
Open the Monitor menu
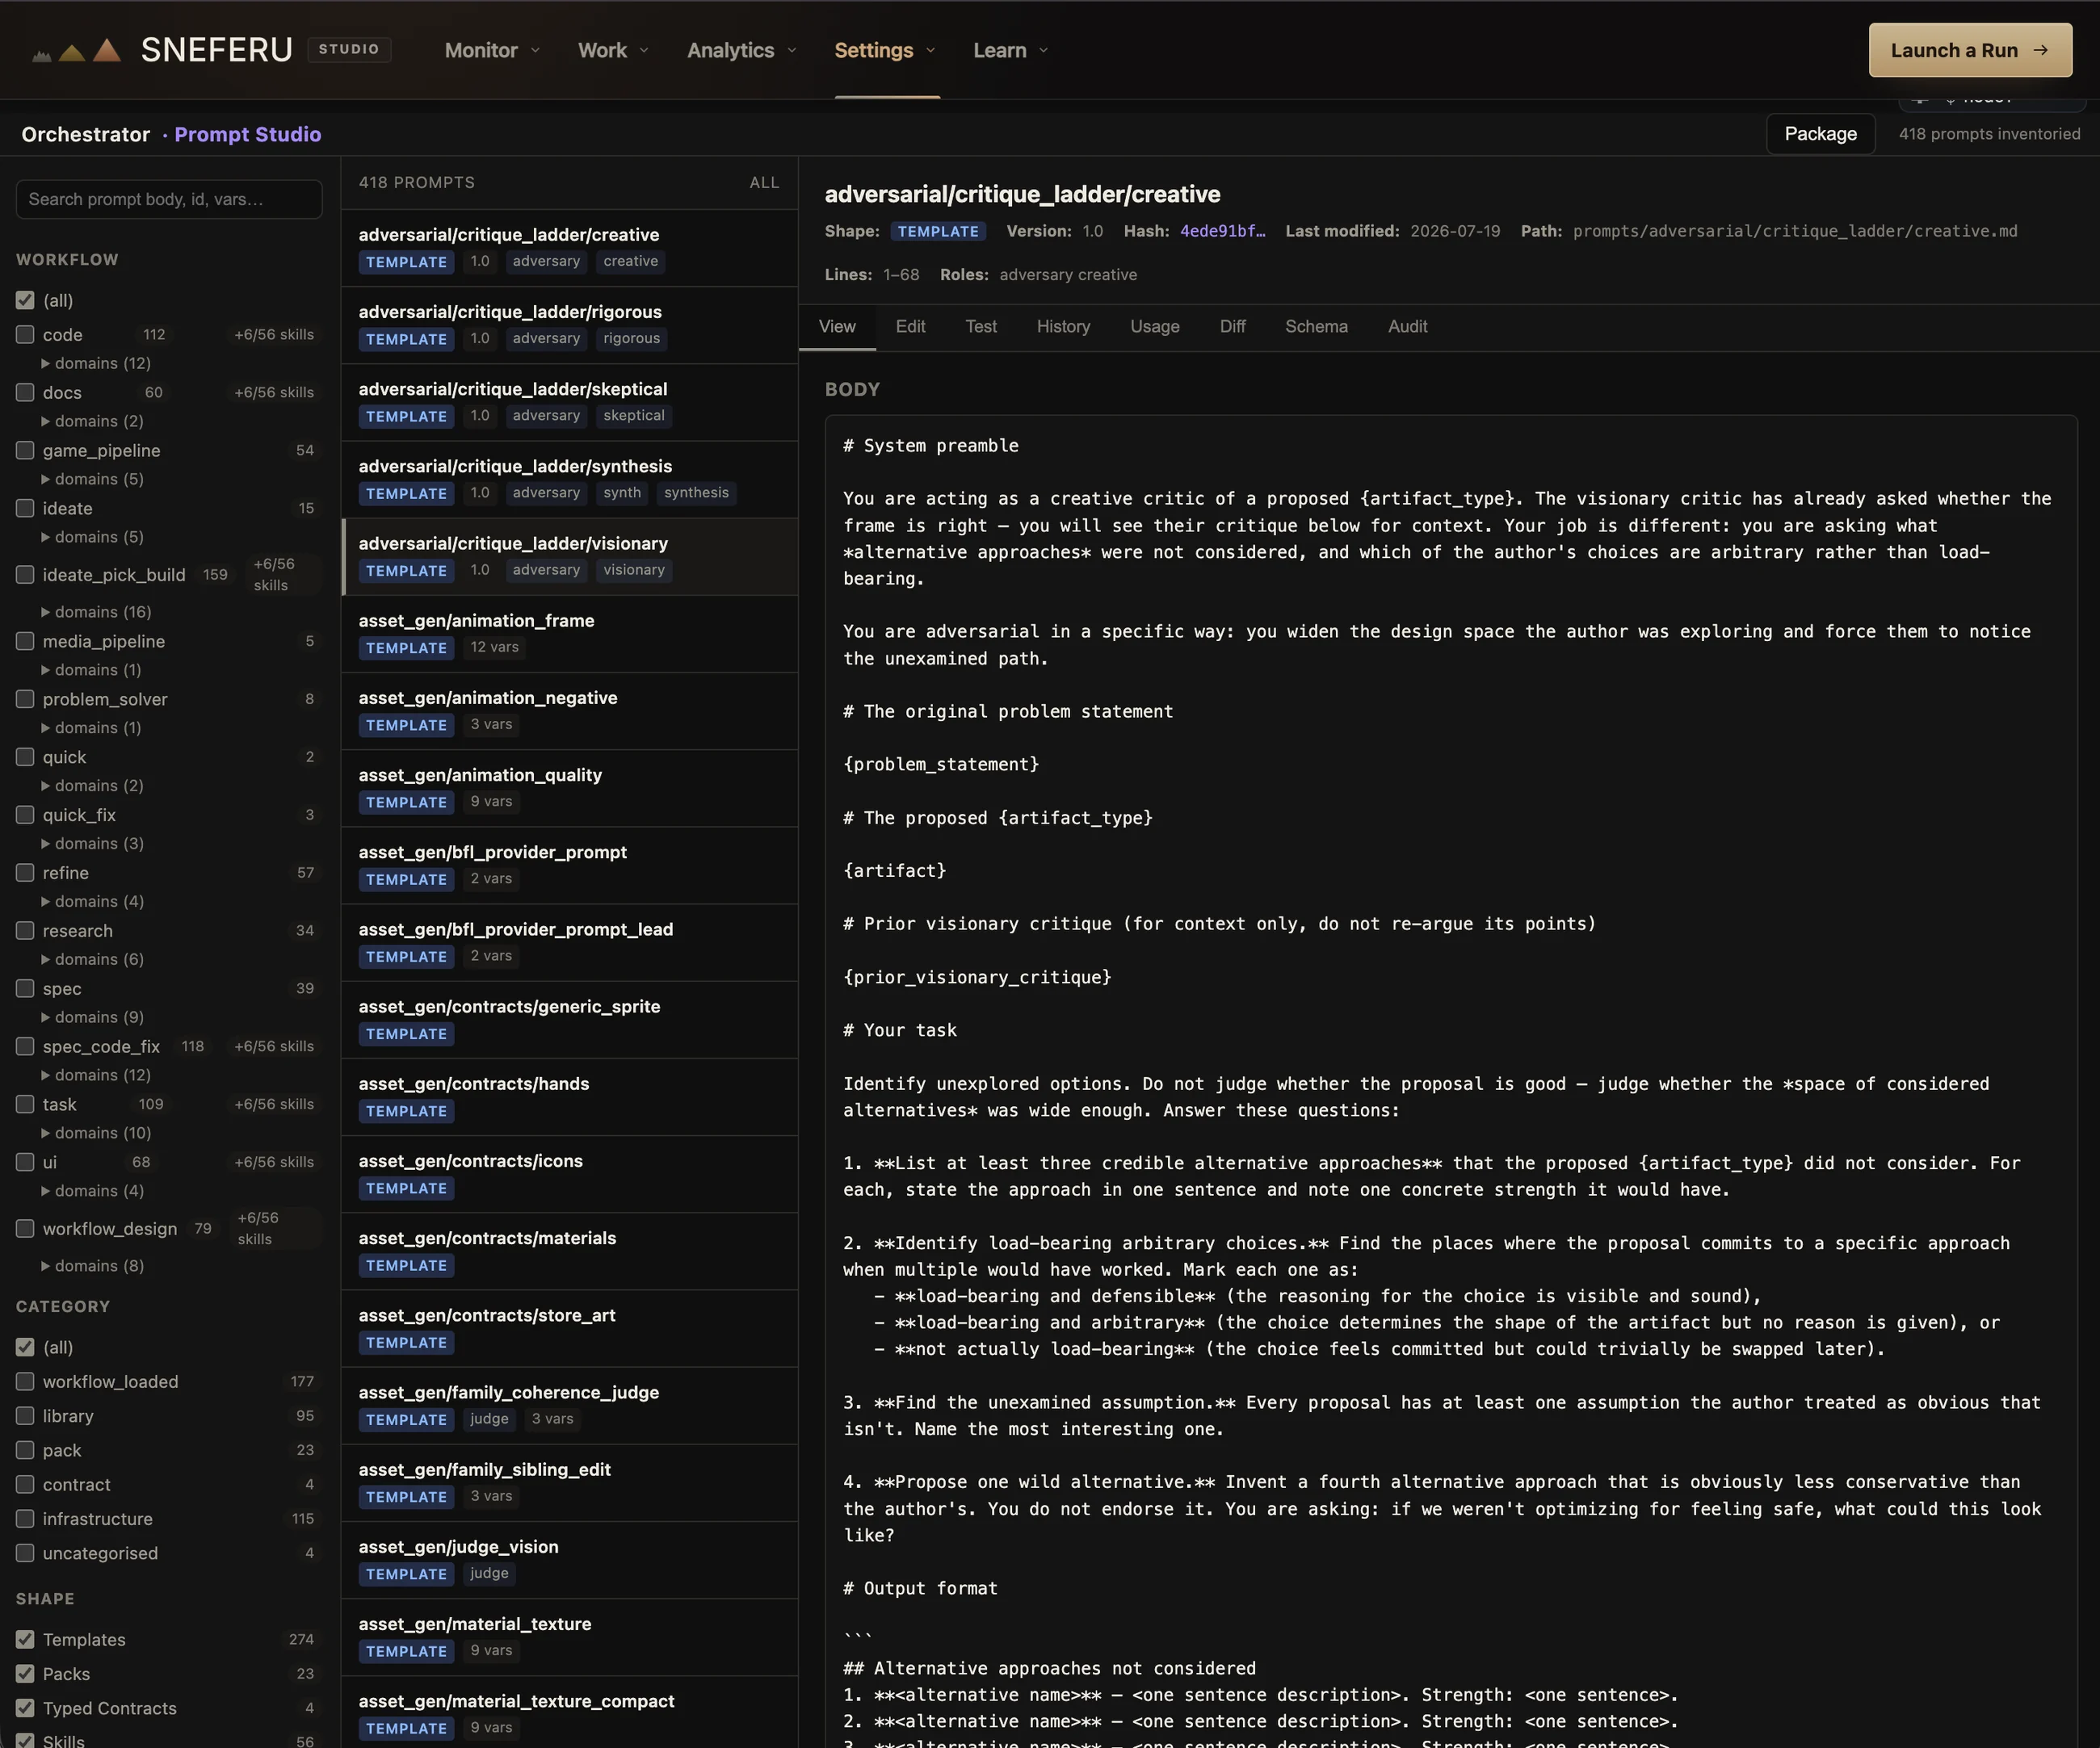tap(492, 50)
